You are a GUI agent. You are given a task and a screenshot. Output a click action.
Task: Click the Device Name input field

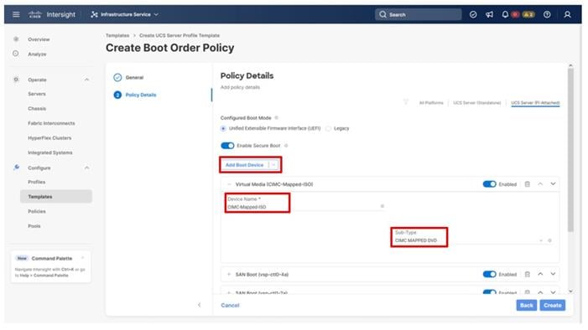[x=305, y=206]
